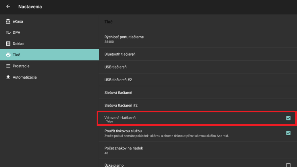Click the eKasa bank icon
This screenshot has width=297, height=167.
(8, 22)
